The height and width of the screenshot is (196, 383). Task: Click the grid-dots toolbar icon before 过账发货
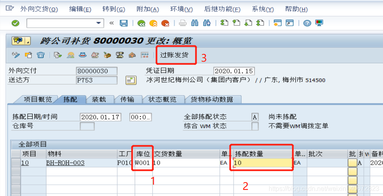(145, 55)
